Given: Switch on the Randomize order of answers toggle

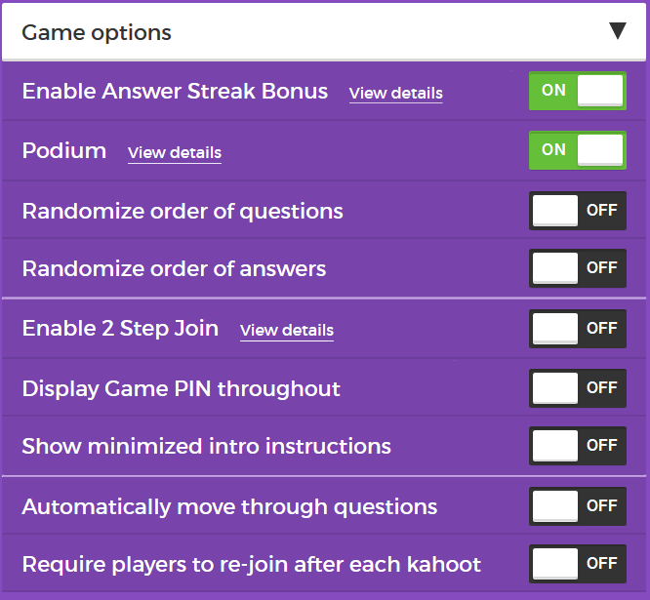Looking at the screenshot, I should [577, 268].
